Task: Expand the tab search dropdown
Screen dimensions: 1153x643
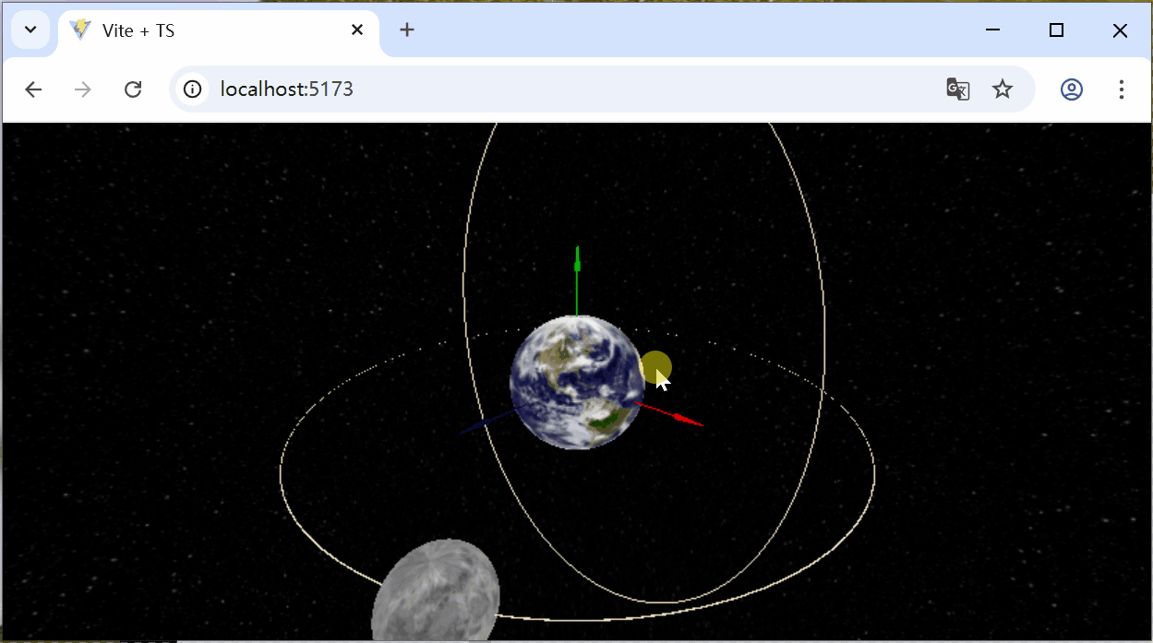Action: (30, 30)
